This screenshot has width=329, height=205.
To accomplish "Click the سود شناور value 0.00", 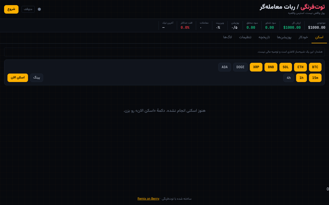I will click(x=270, y=28).
